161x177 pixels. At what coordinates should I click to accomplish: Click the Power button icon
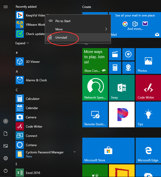(6, 171)
